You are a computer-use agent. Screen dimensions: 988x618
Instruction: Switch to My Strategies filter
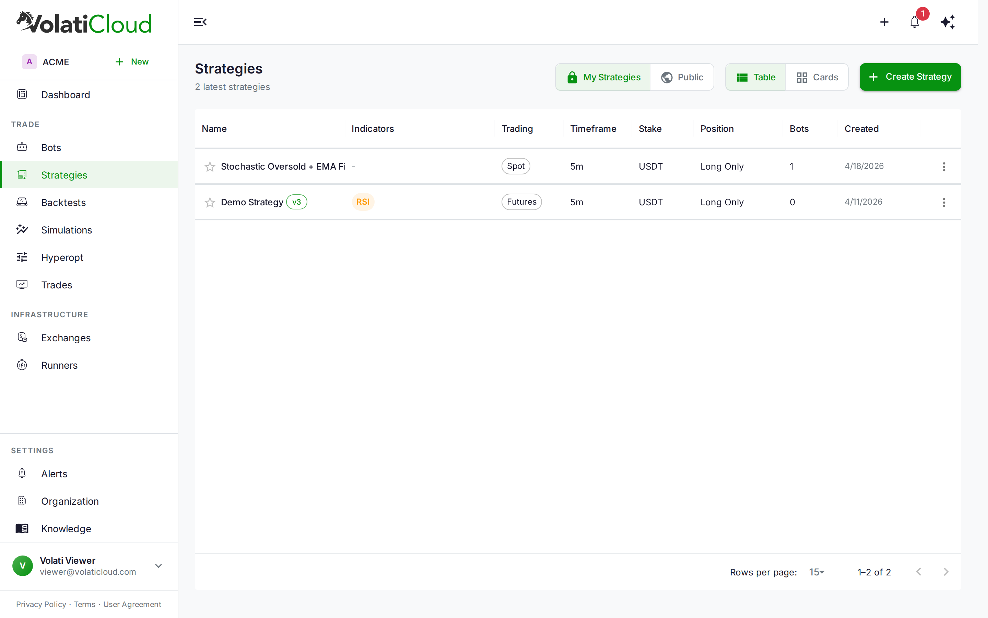[603, 77]
